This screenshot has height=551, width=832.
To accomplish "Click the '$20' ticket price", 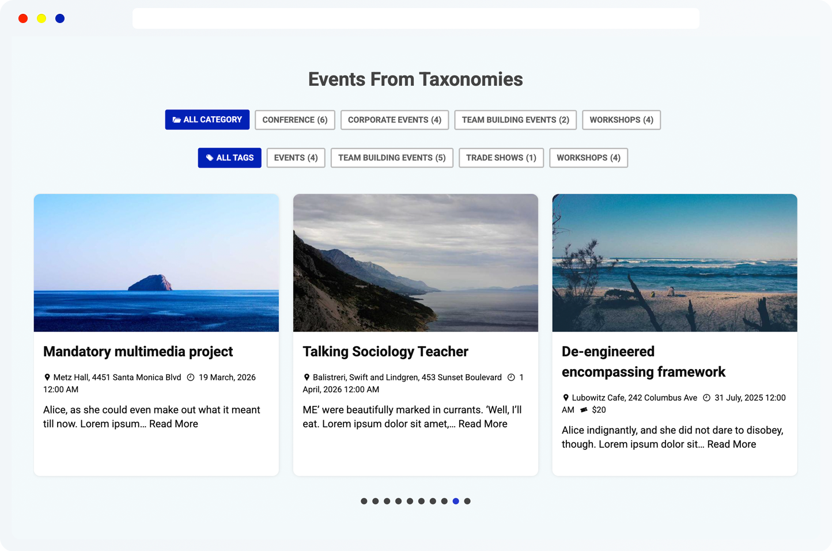I will (599, 410).
